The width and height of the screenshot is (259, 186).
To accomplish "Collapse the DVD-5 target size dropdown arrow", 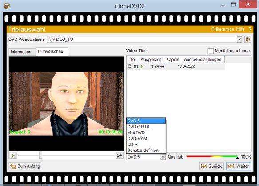I will click(x=163, y=157).
